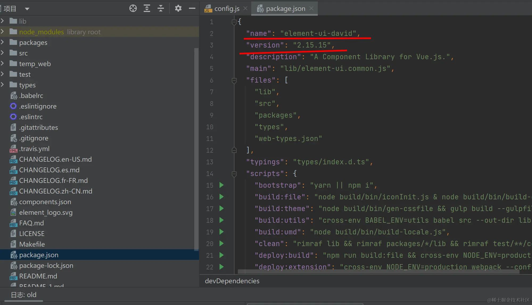Click the Expand All icon in project toolbar
Screen dimensions: 532x305
coord(147,8)
